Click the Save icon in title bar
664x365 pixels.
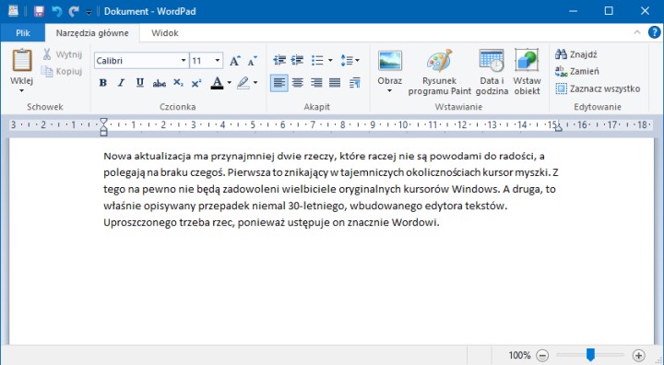click(39, 11)
